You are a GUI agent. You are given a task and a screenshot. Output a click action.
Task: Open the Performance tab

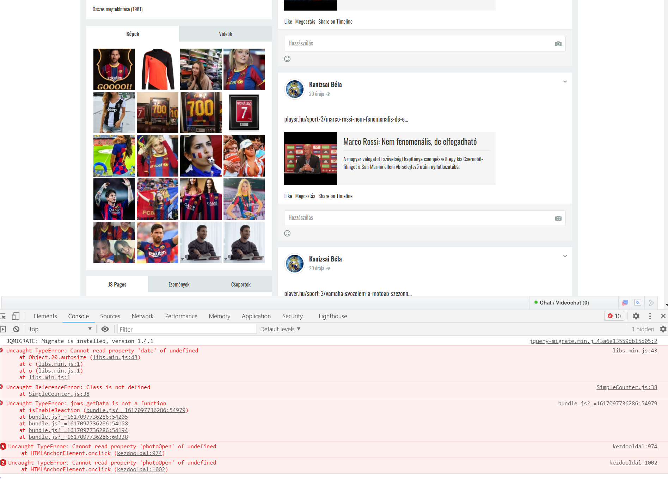[181, 316]
